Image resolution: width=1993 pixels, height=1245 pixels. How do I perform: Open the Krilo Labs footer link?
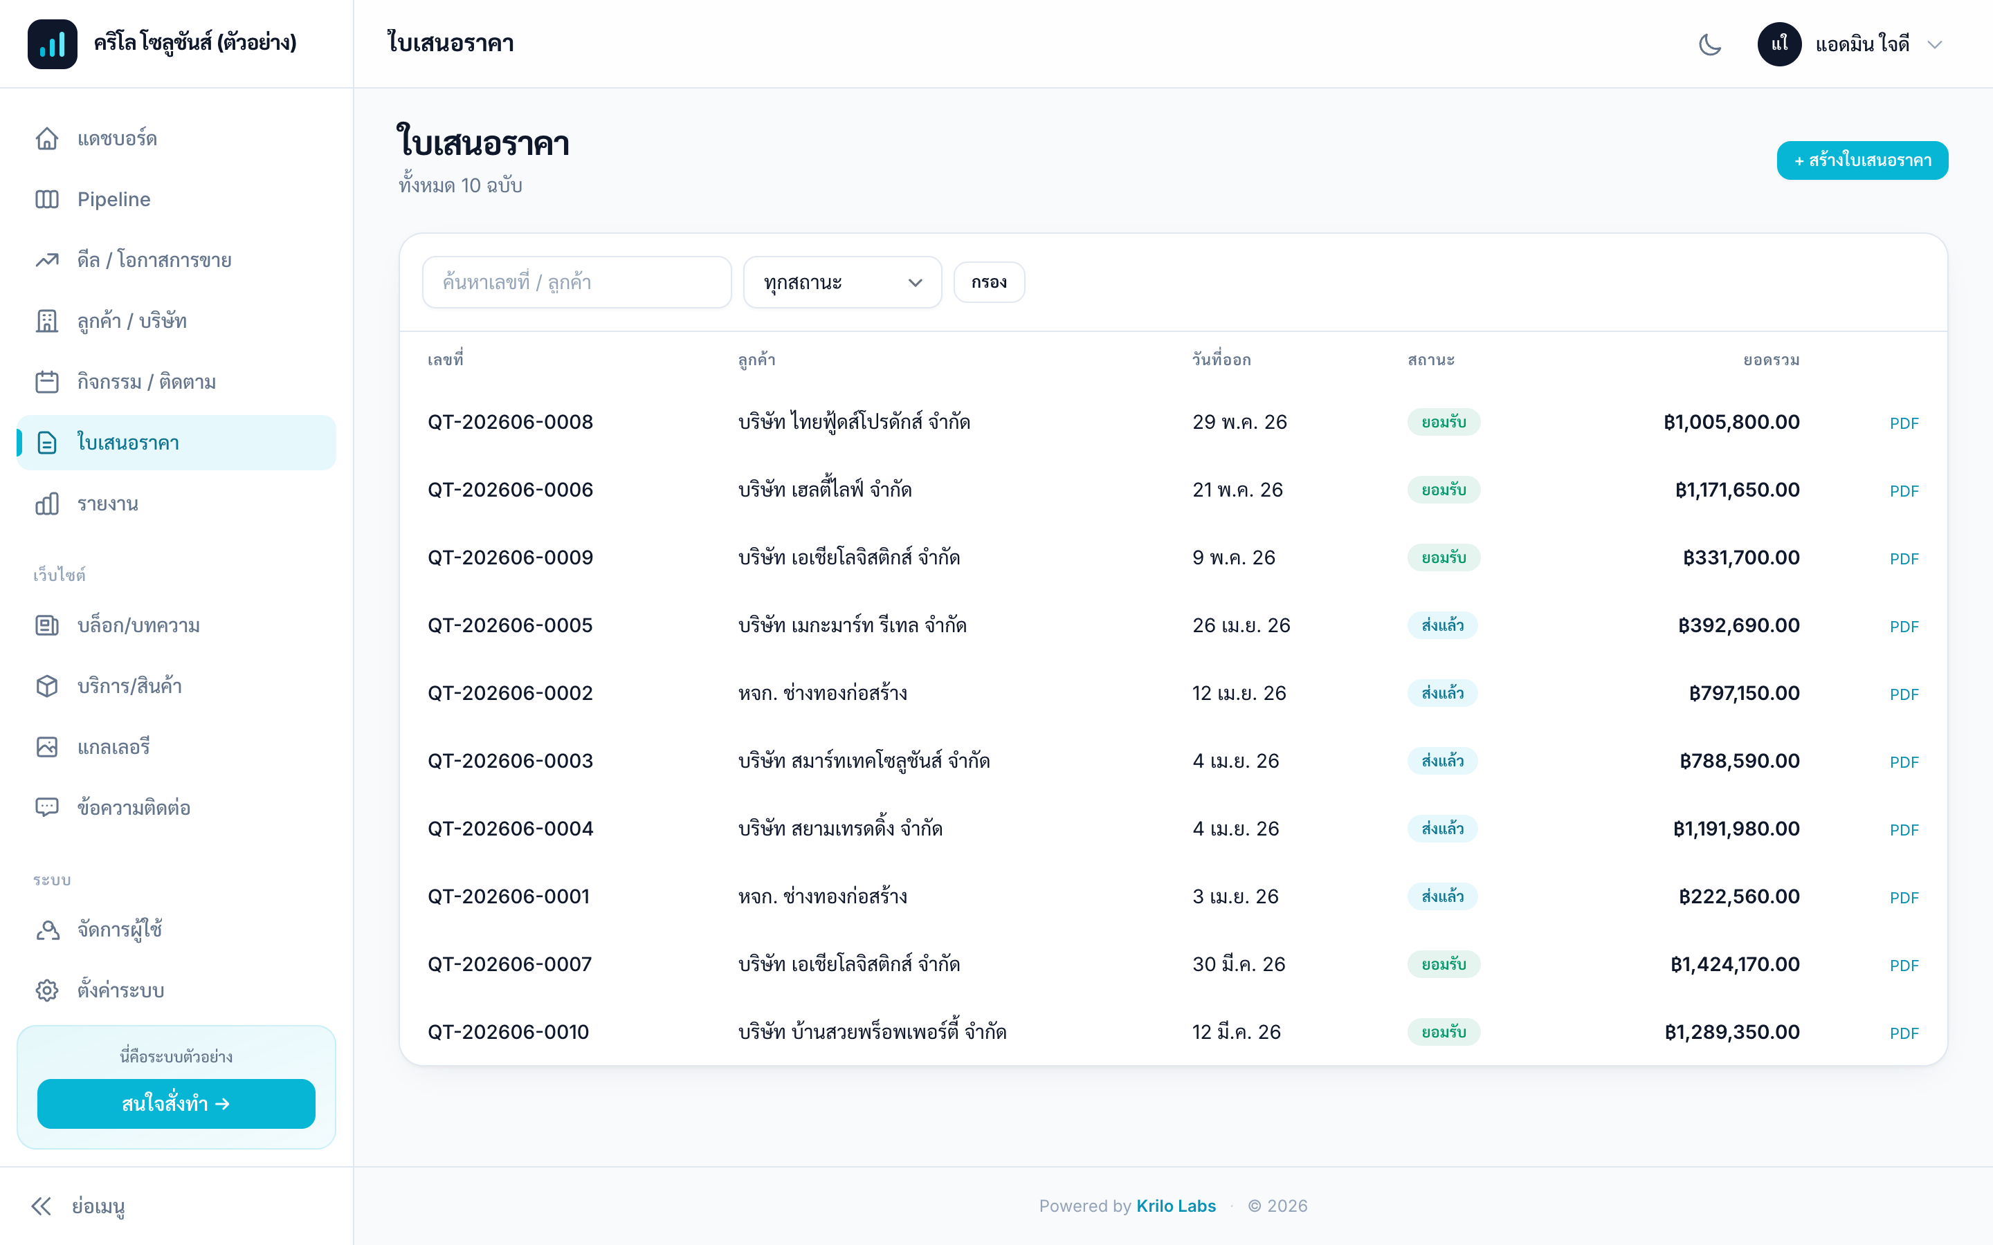[x=1175, y=1206]
